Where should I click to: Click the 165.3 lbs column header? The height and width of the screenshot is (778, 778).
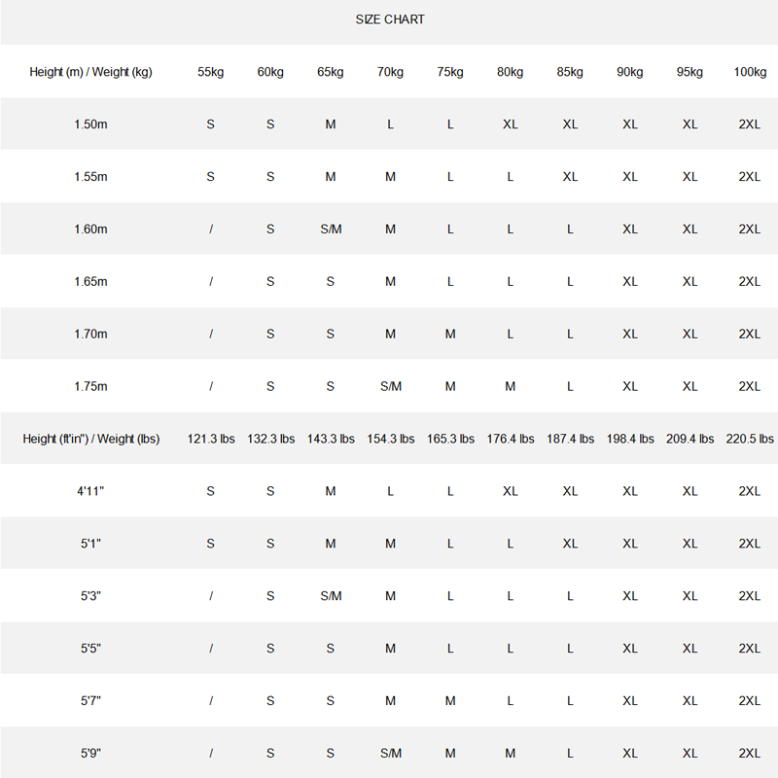pyautogui.click(x=450, y=439)
